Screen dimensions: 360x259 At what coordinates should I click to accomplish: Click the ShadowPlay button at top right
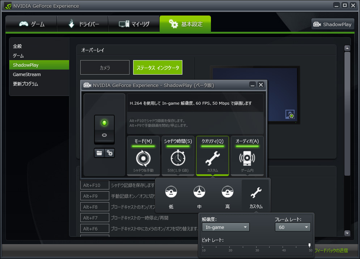(332, 24)
